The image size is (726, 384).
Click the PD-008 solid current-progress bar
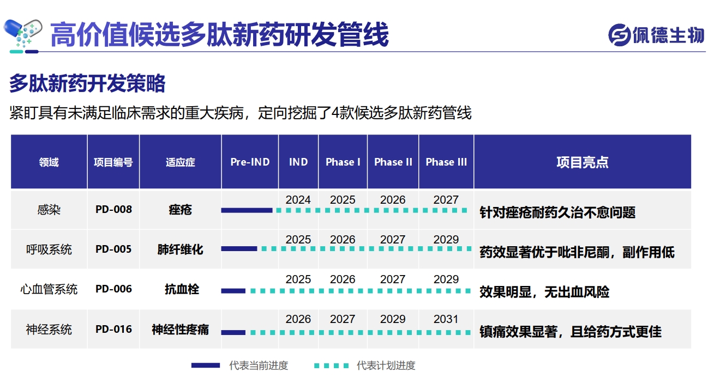pyautogui.click(x=247, y=210)
